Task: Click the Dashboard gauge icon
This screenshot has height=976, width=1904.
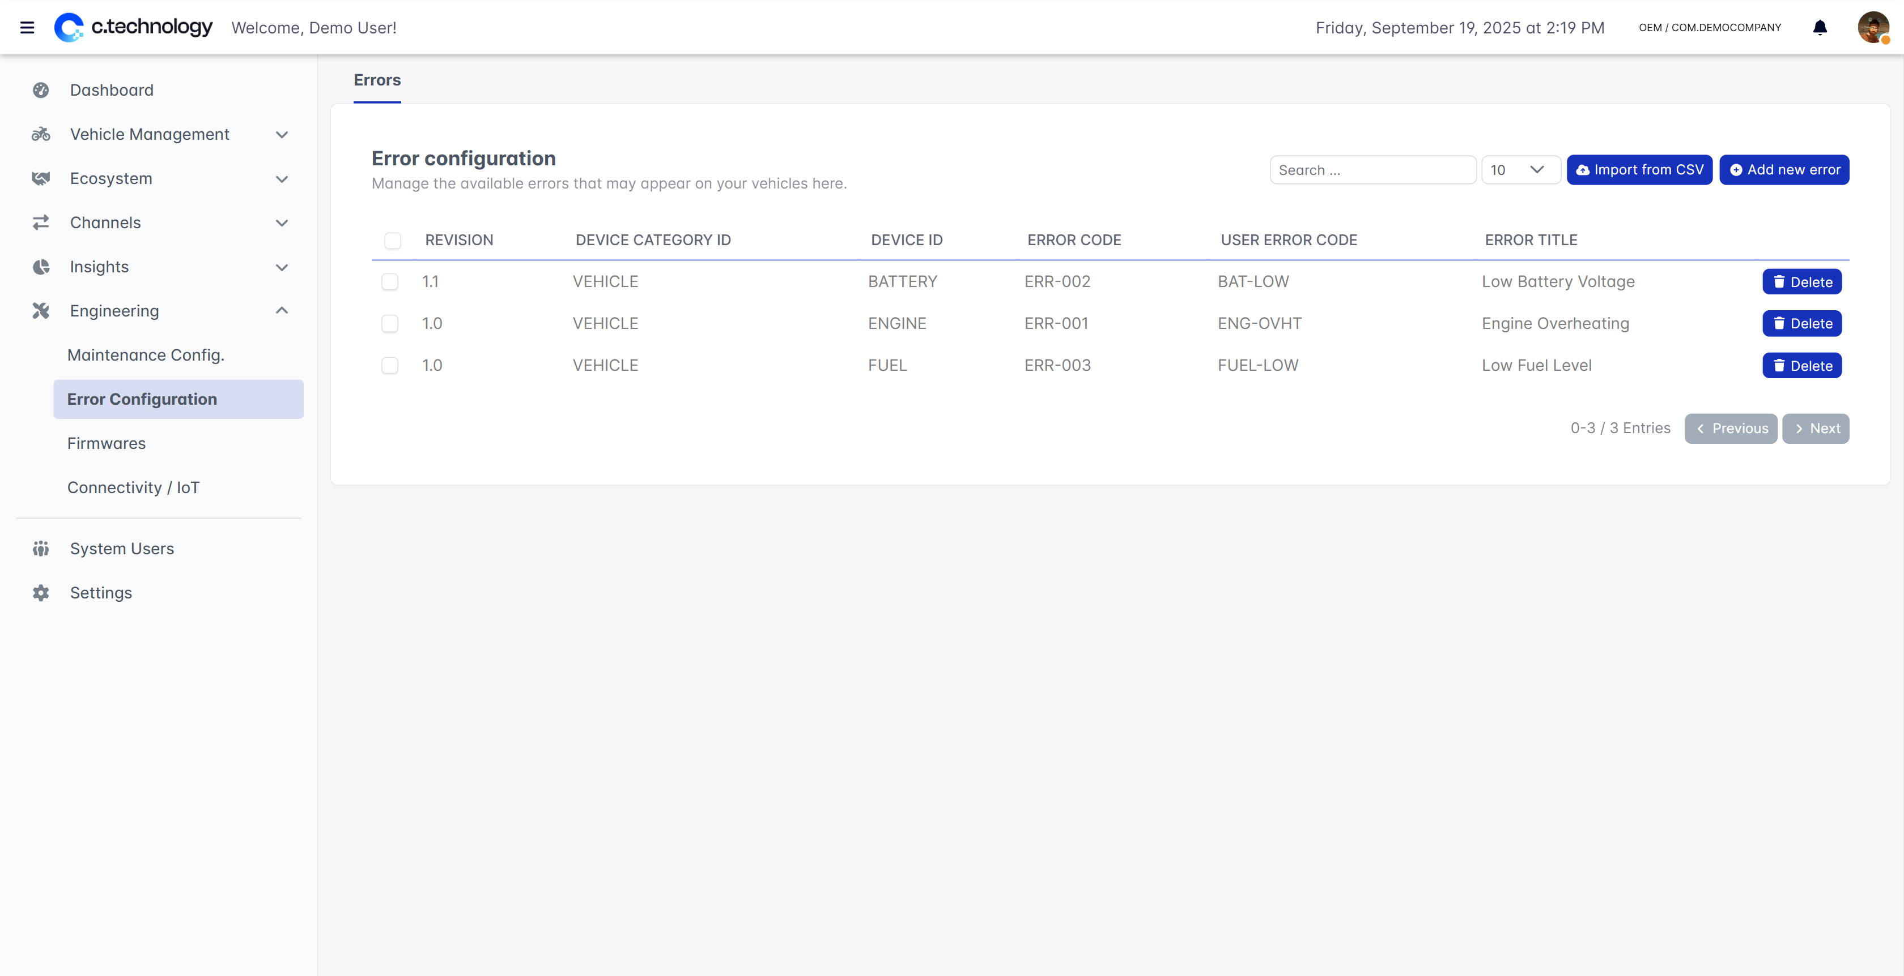Action: click(41, 90)
